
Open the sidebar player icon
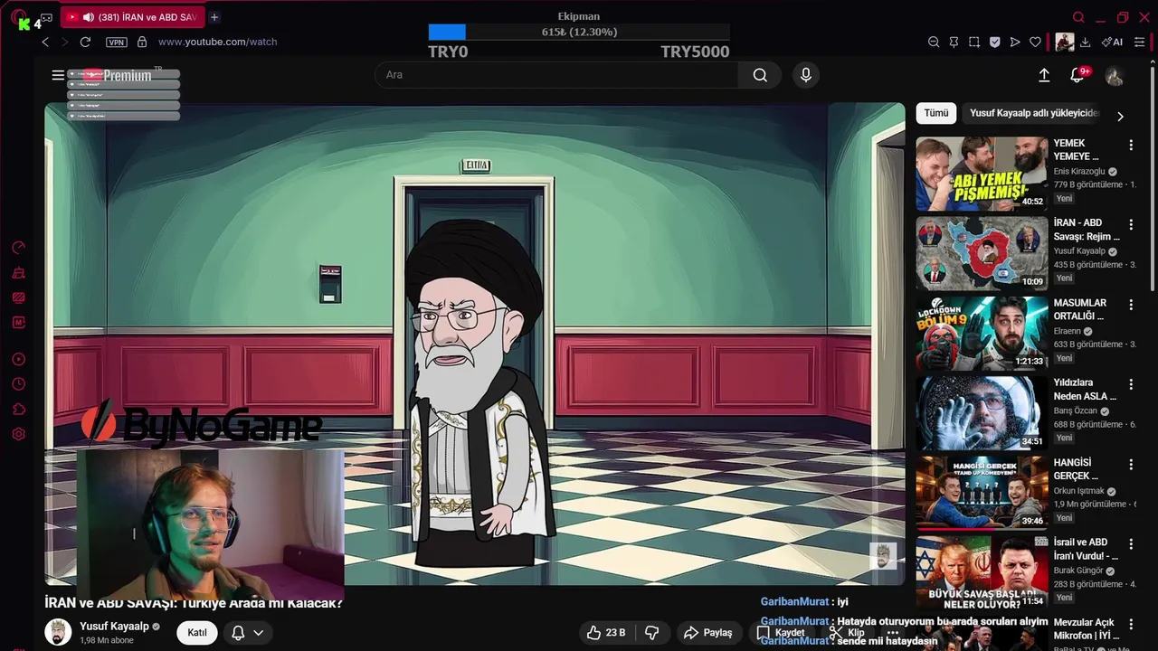pyautogui.click(x=18, y=360)
